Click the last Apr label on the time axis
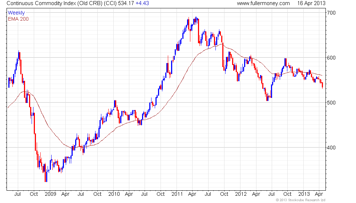 (x=319, y=194)
